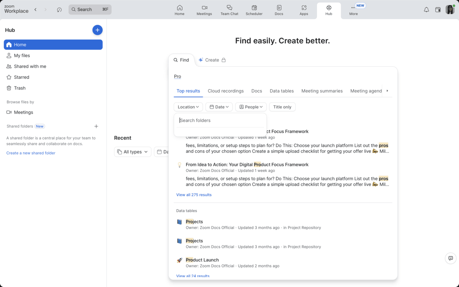Open second From Idea to Action result
The height and width of the screenshot is (287, 459).
(x=283, y=174)
